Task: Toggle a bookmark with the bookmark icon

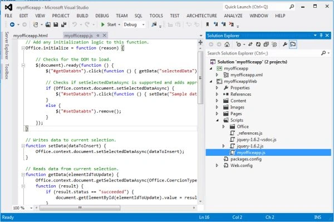Action: click(208, 24)
